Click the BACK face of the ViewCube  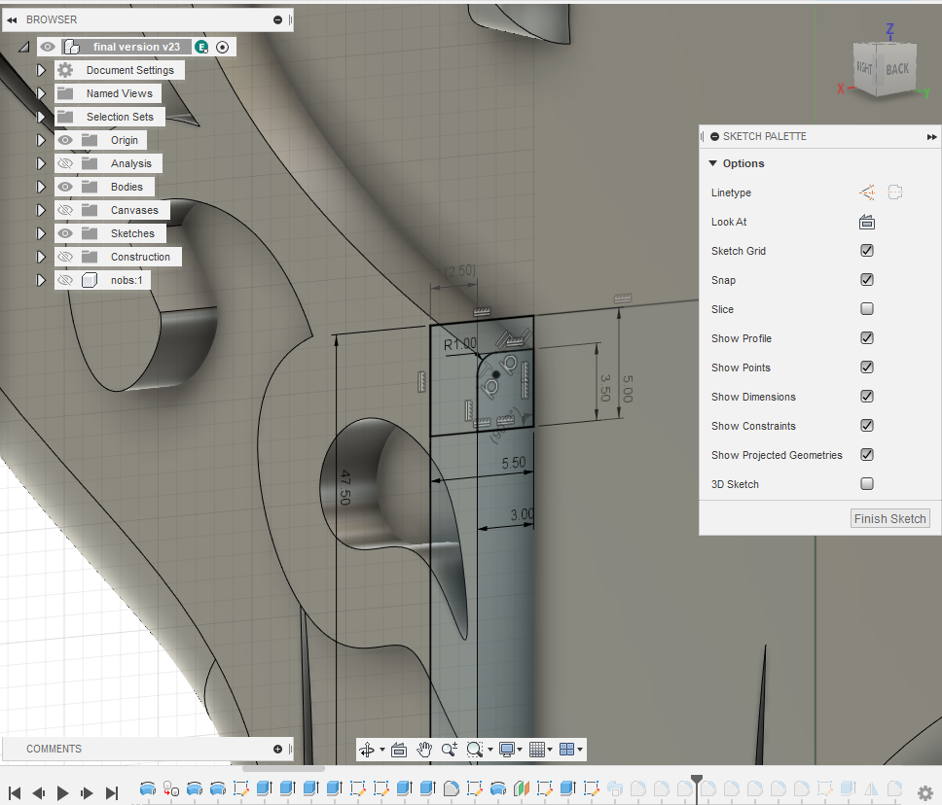point(897,70)
